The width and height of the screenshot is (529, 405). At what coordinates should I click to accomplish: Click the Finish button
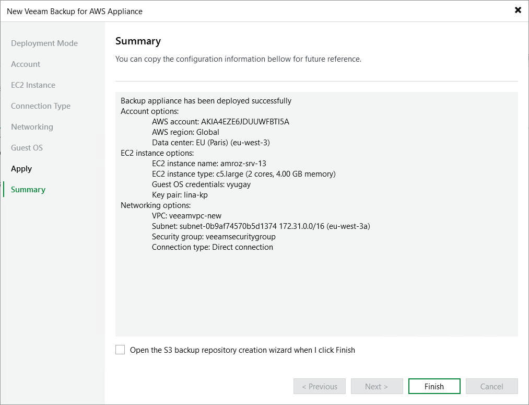click(434, 386)
